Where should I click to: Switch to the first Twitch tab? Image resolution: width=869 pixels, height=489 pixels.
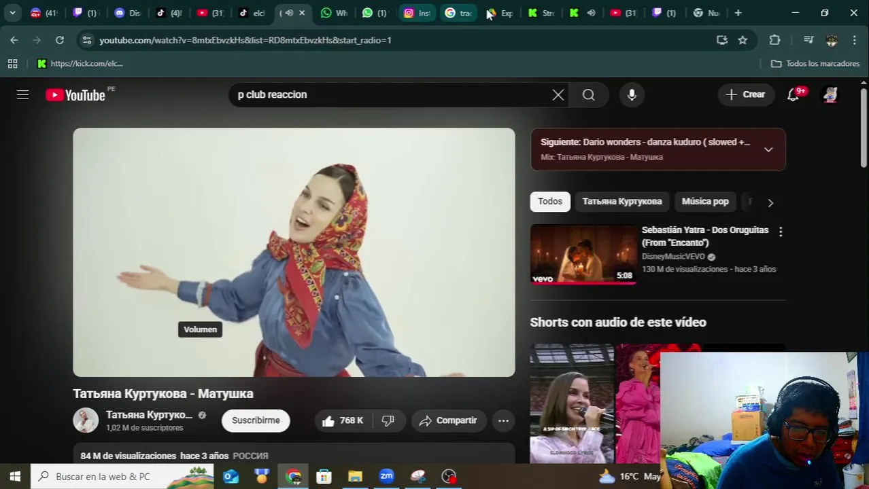tap(86, 13)
